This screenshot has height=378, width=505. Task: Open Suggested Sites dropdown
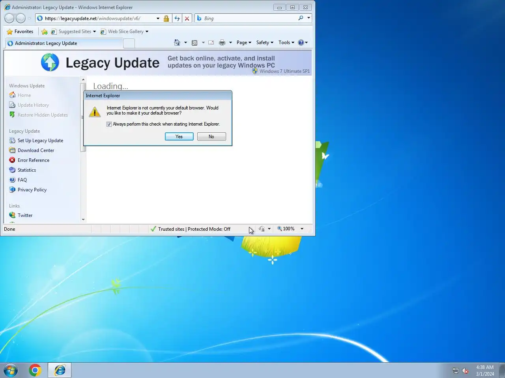[74, 31]
